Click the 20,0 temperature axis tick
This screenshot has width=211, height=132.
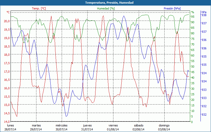click(6, 21)
